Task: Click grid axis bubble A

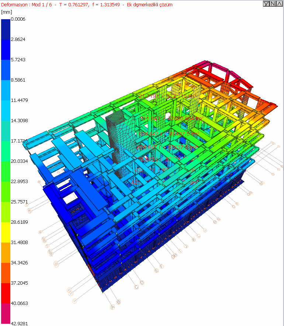Action: point(112,307)
